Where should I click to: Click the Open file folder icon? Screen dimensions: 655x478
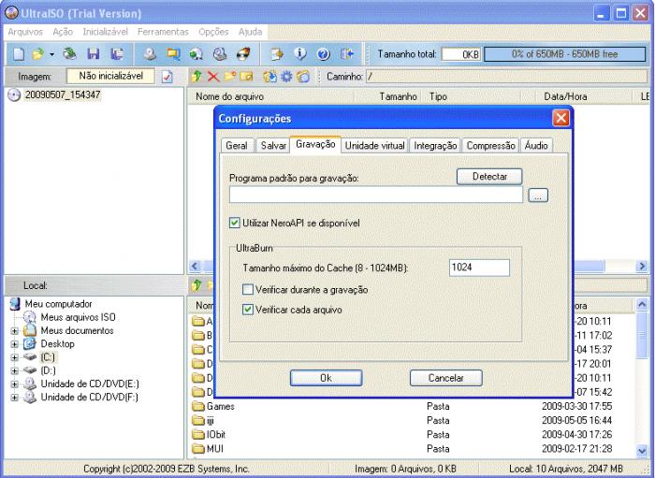coord(37,54)
